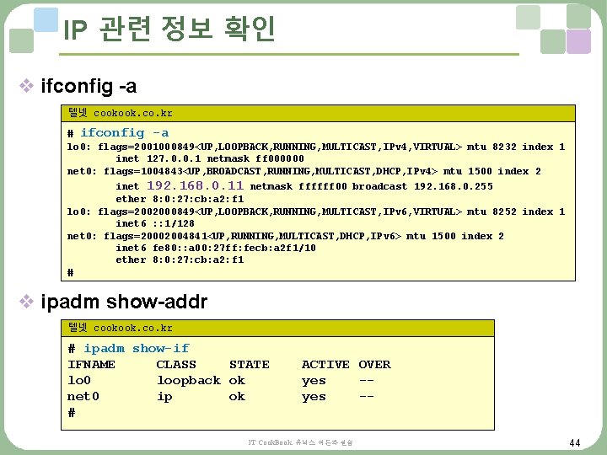Viewport: 607px width, 455px height.
Task: Select the ether line below the 192.168.0.11 line
Action: (x=180, y=199)
